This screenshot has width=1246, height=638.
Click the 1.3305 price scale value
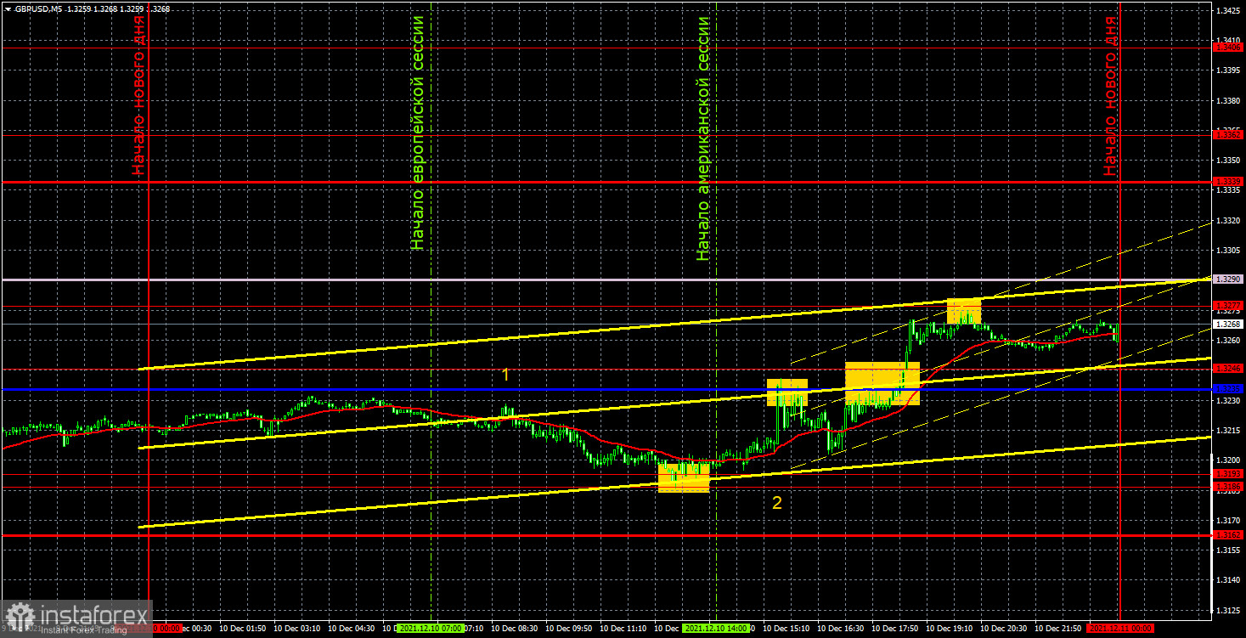tap(1228, 250)
